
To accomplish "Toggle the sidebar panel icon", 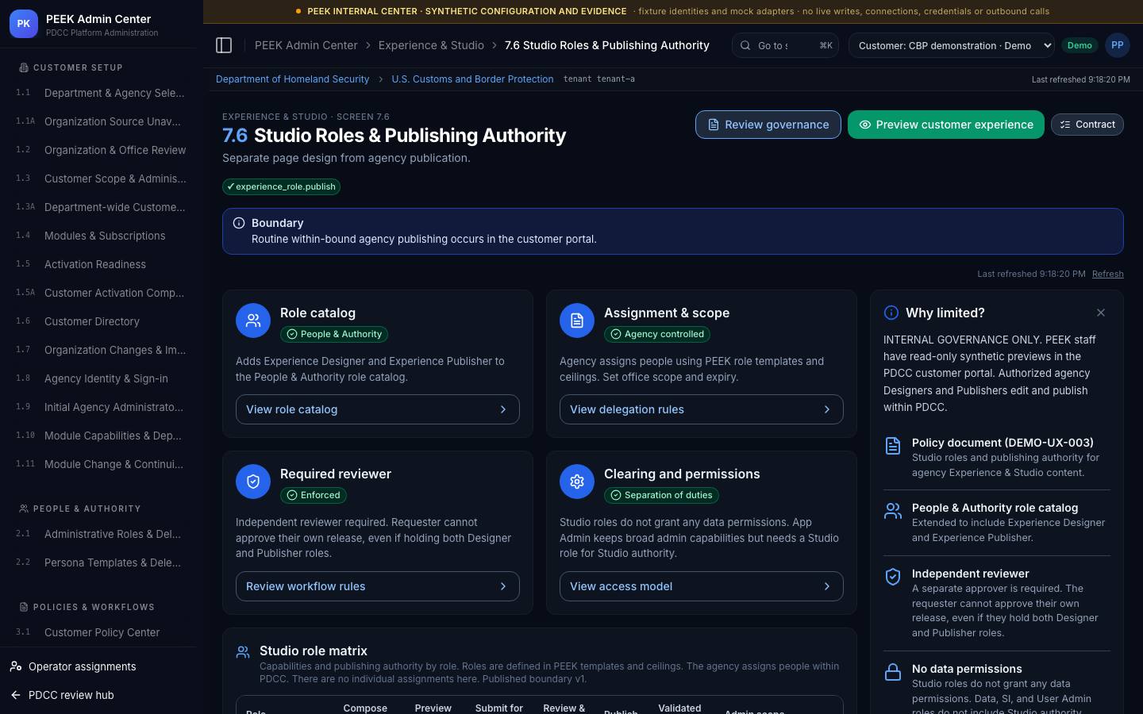I will pos(224,45).
